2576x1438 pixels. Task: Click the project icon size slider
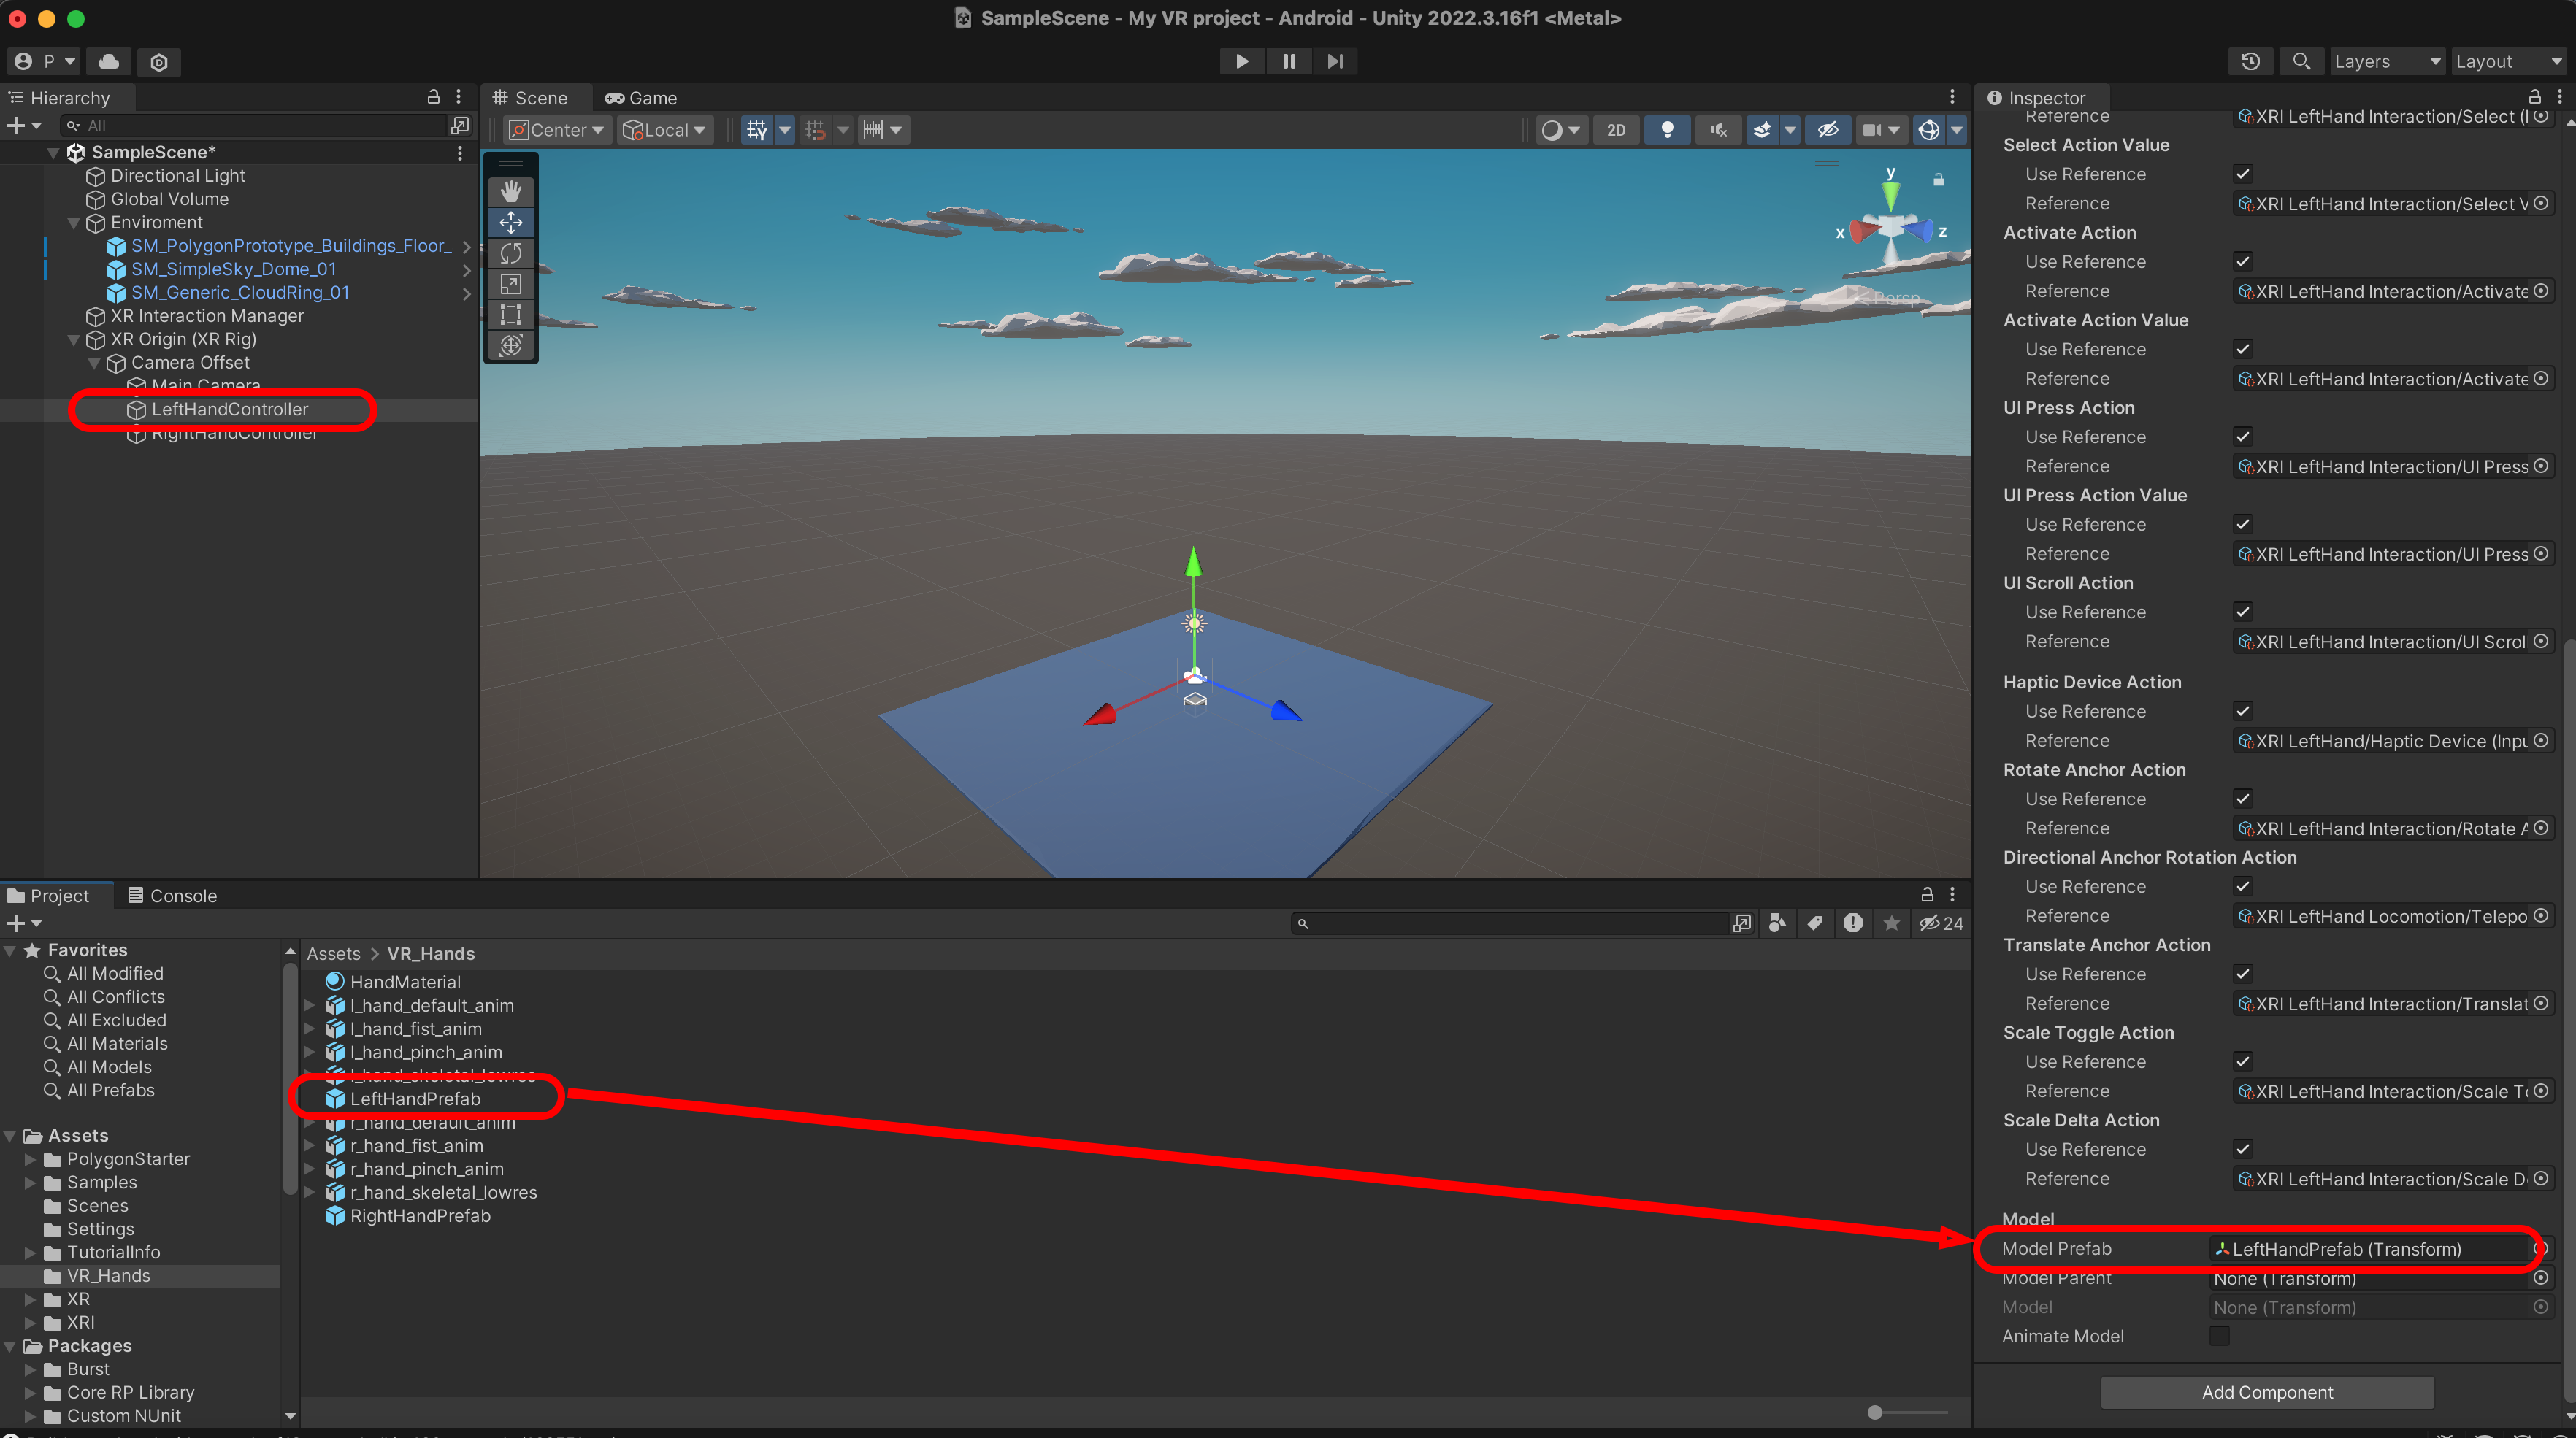click(1874, 1412)
